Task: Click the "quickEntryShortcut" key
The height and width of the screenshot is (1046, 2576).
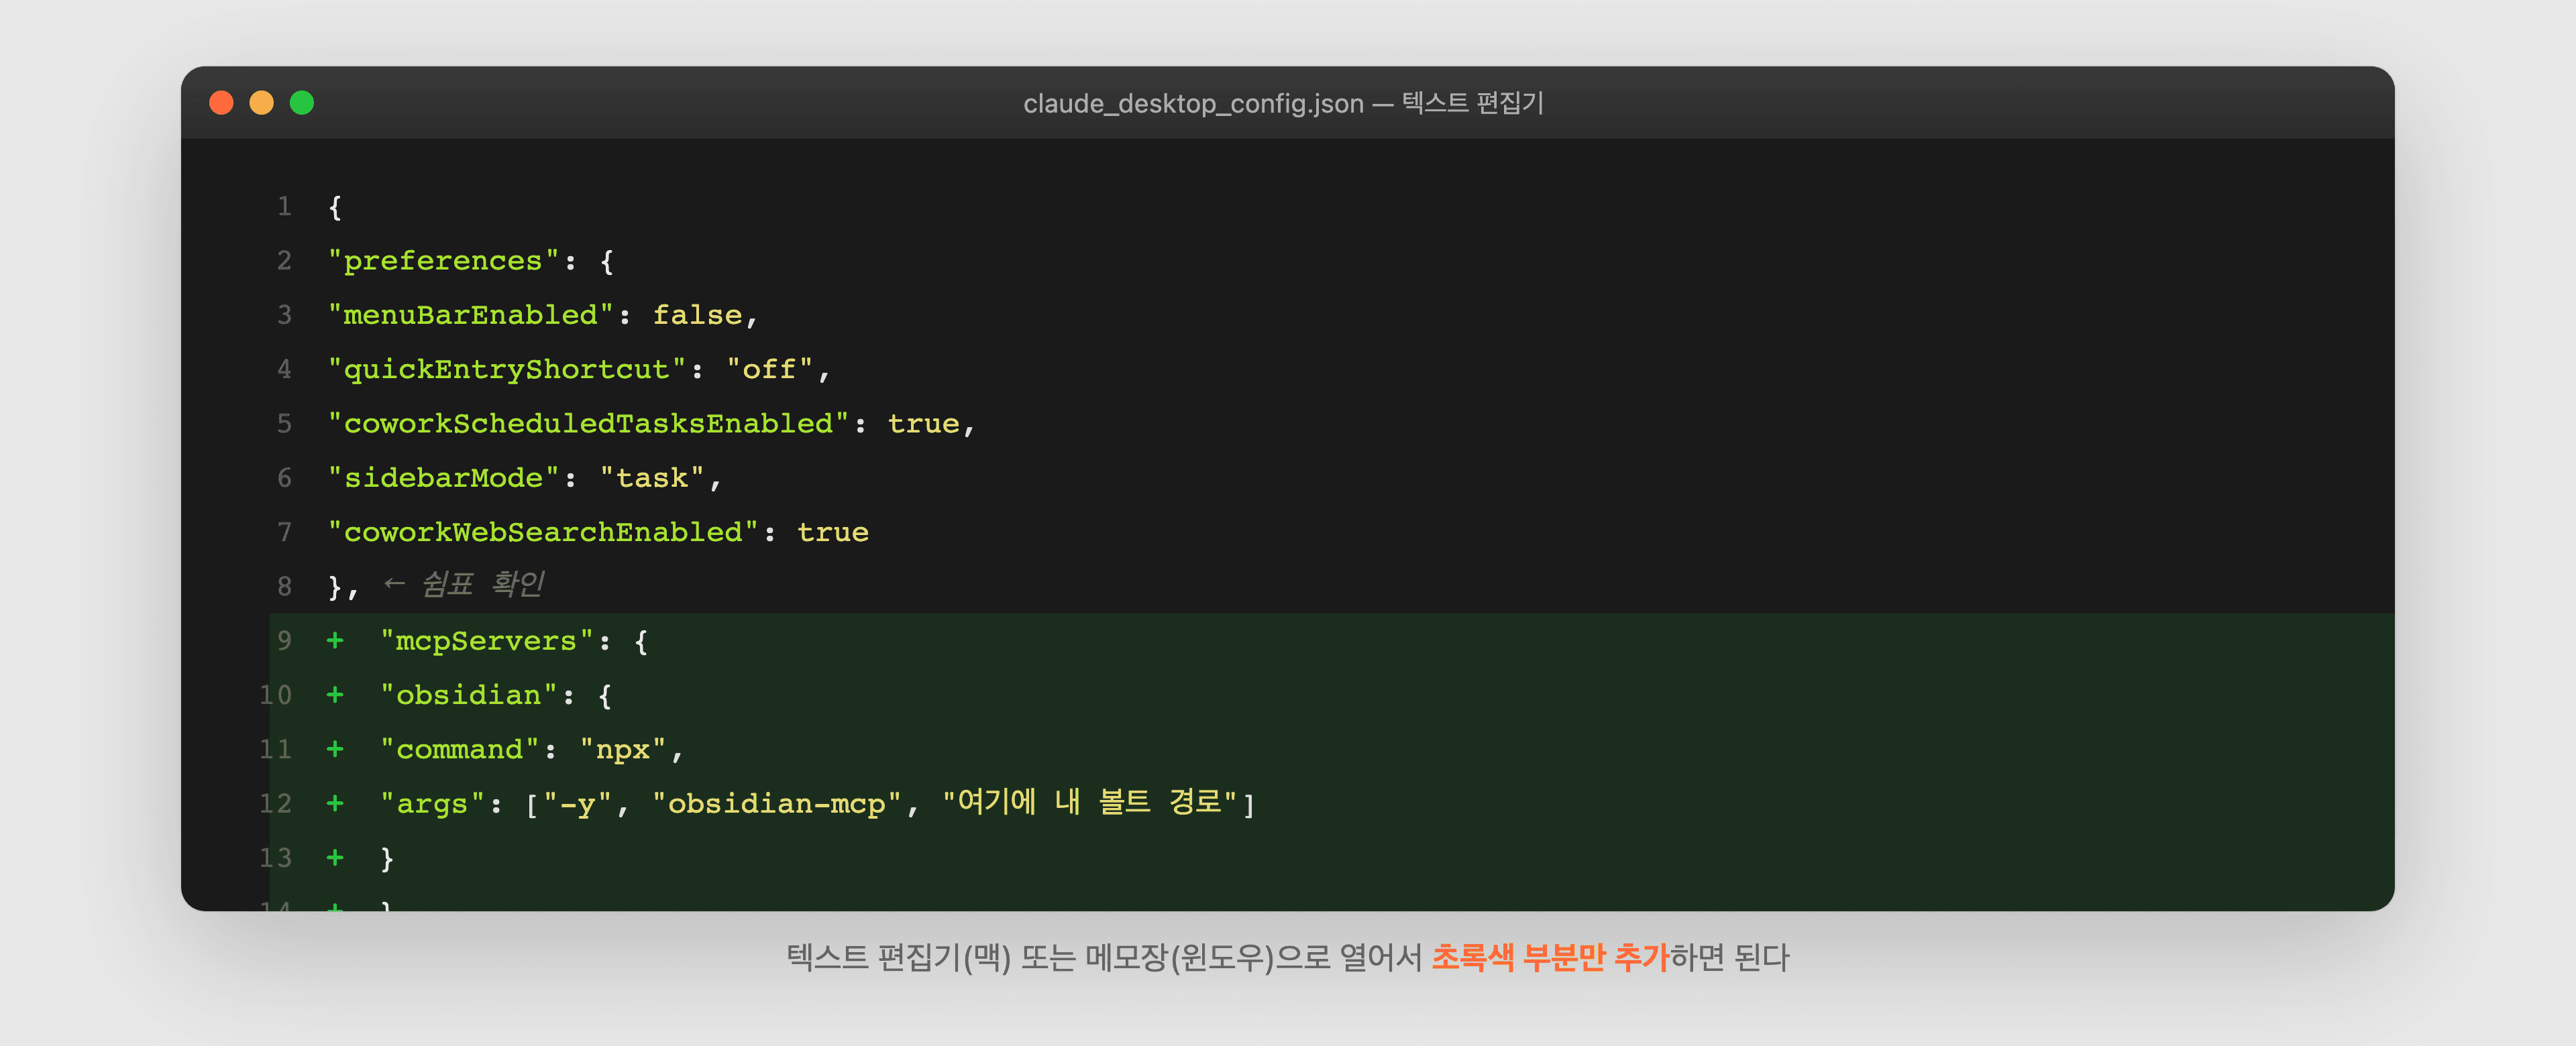Action: (506, 370)
